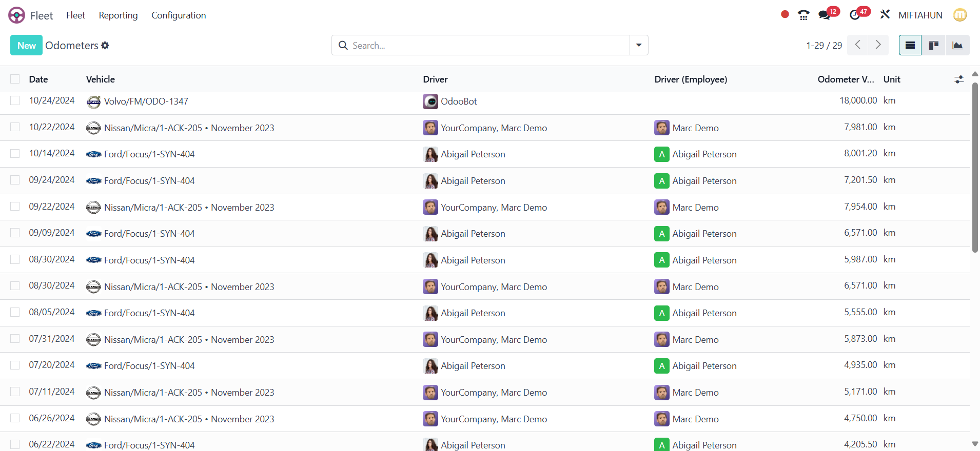Screen dimensions: 980x451
Task: Click OdooBot avatar icon
Action: point(430,101)
